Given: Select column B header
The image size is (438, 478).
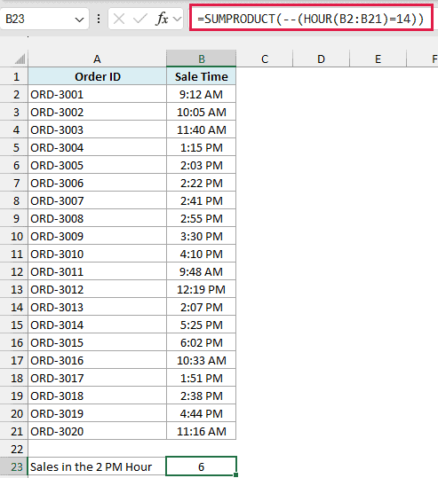Looking at the screenshot, I should tap(202, 59).
